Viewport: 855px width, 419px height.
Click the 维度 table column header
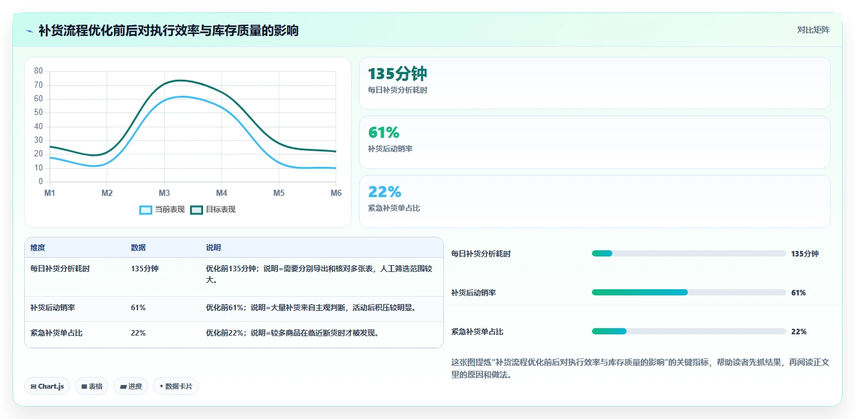pos(38,248)
